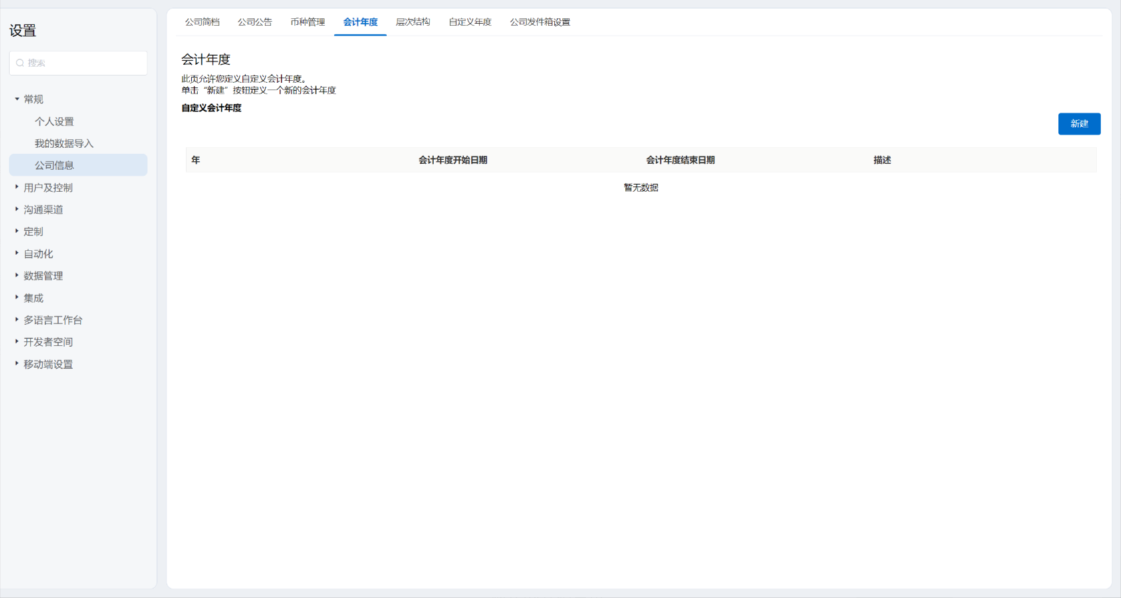Select 公司信息 in sidebar

(55, 165)
